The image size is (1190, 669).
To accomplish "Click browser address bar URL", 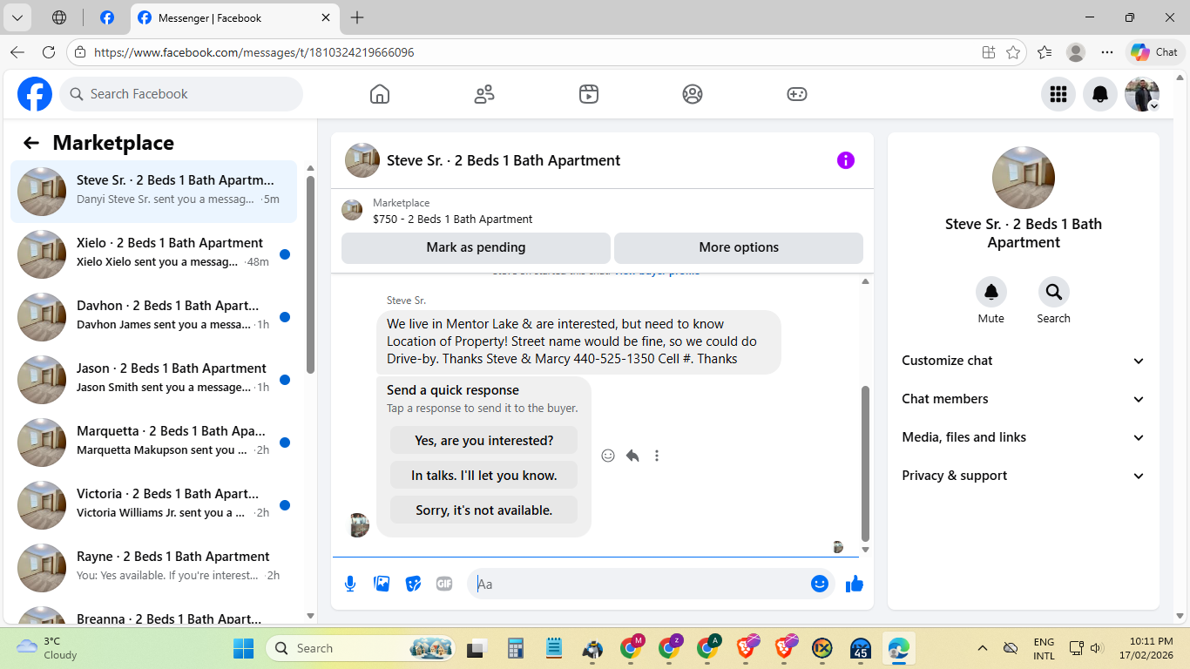I will click(254, 52).
